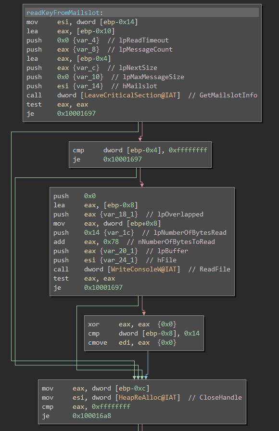Click 'lea eax, [ebp-0x4]' instruction
Viewport: 279px width, 431px height.
pos(69,58)
